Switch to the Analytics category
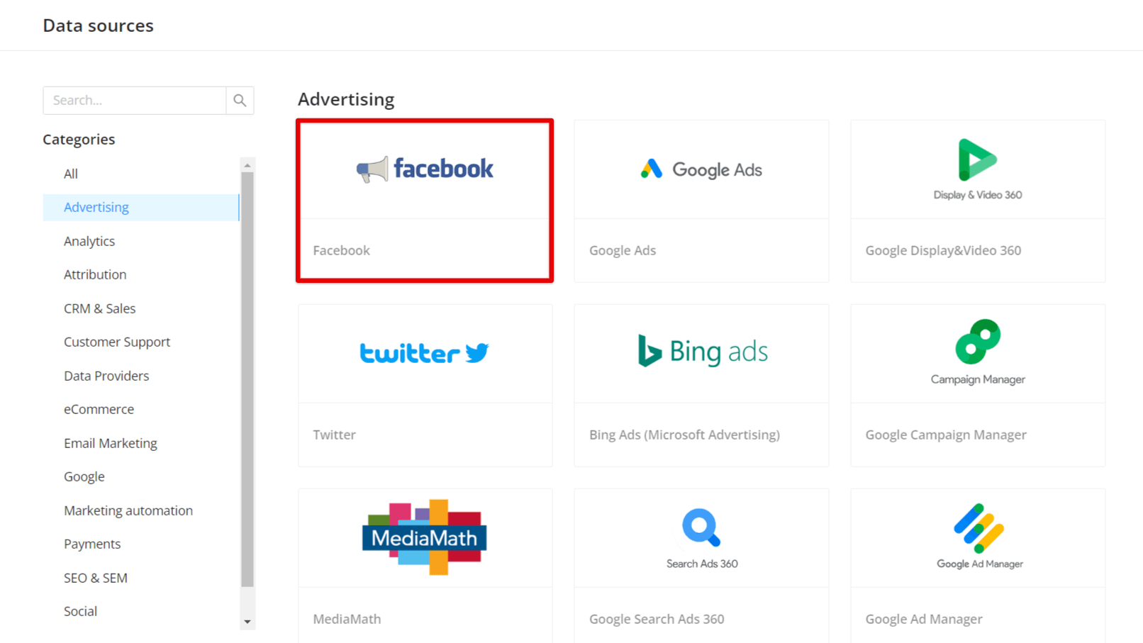This screenshot has height=643, width=1143. coord(89,241)
